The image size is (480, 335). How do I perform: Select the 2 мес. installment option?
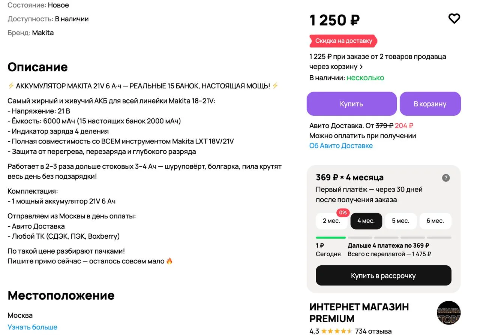(331, 221)
